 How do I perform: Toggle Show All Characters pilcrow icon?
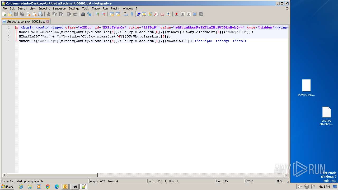(x=132, y=14)
